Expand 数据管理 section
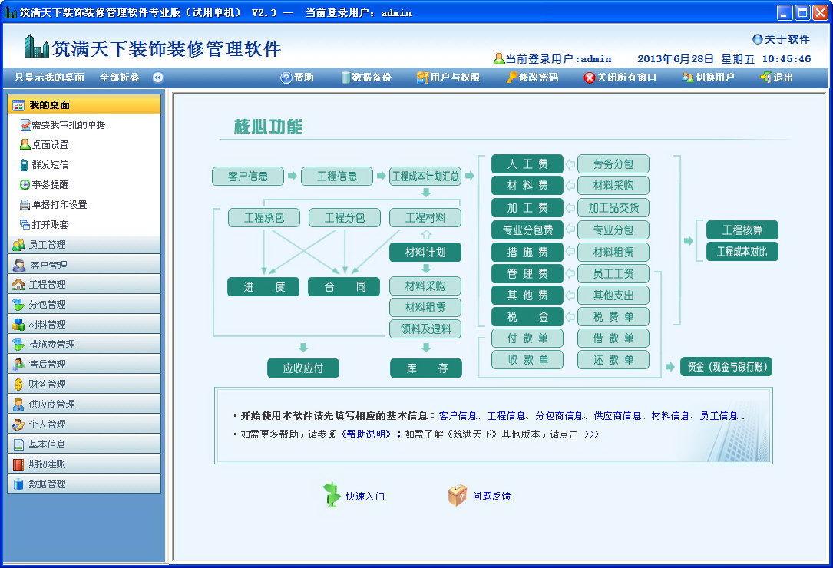 click(x=84, y=484)
